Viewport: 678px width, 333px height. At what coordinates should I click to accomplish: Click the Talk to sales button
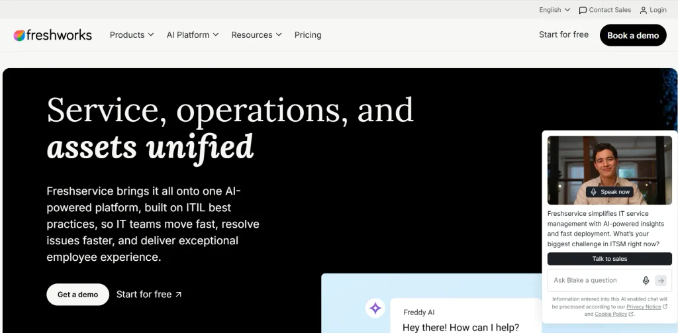(x=610, y=259)
